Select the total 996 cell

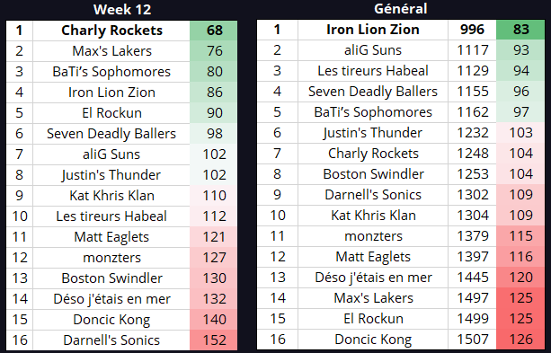472,30
